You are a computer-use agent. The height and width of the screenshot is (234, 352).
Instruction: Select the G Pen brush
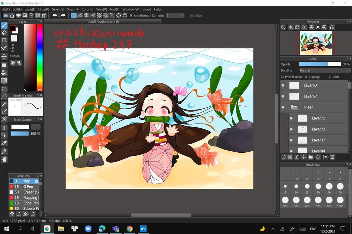(x=24, y=187)
